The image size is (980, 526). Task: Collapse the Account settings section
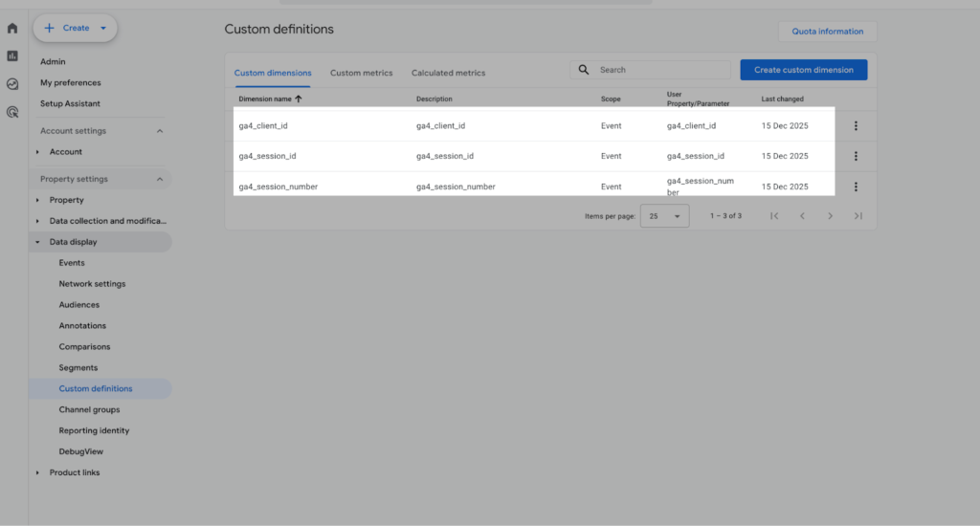[160, 131]
